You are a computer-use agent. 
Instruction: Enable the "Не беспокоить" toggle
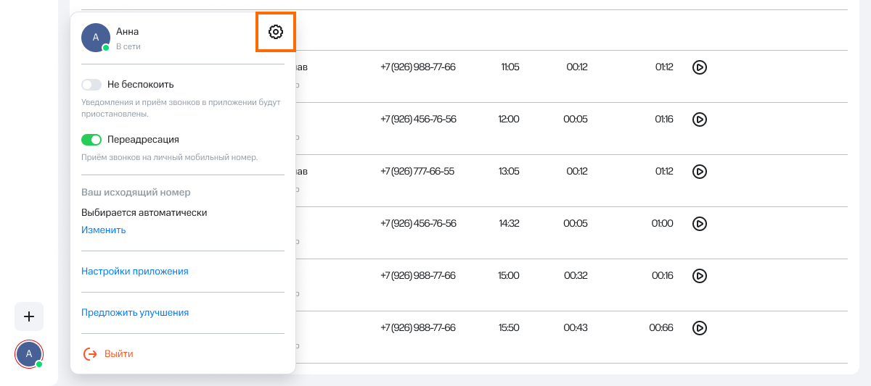coord(91,85)
